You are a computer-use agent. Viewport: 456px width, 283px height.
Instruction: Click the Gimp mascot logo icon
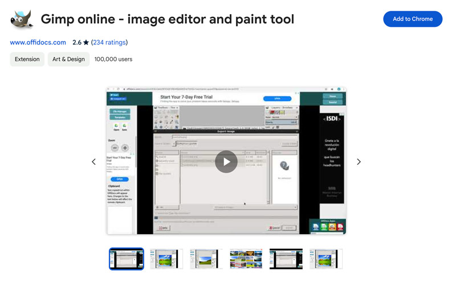[22, 19]
